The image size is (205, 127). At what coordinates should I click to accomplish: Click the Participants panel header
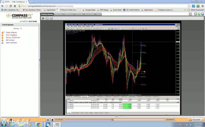[x=20, y=25]
